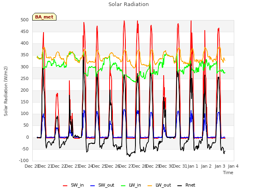The image size is (258, 193).
Task: Click the 150 y-axis tick label
Action: pos(25,102)
